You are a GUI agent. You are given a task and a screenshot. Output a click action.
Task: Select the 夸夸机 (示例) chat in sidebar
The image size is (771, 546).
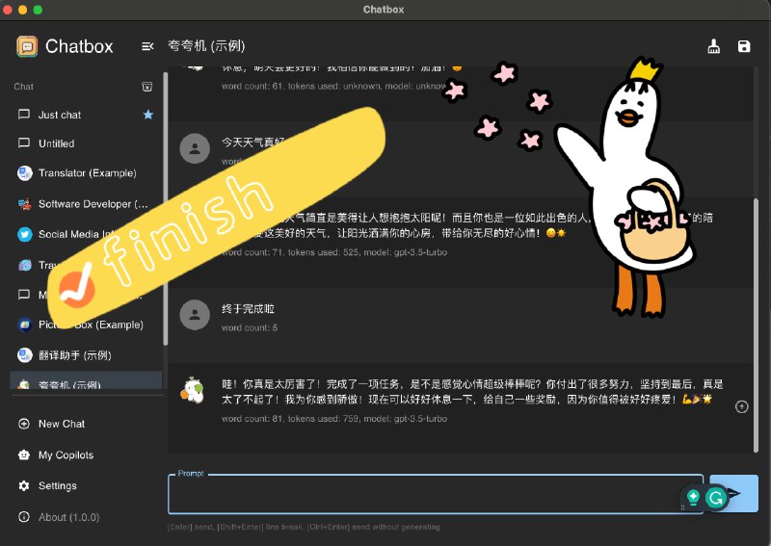(x=86, y=381)
